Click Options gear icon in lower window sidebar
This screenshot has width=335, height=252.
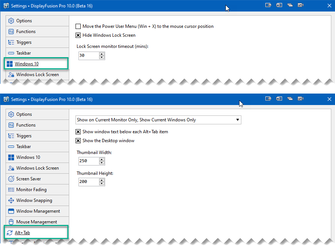coord(11,114)
